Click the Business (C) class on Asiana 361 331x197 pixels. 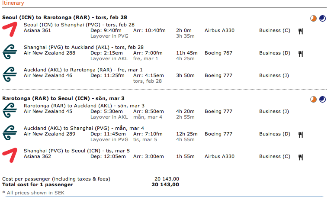(x=274, y=30)
